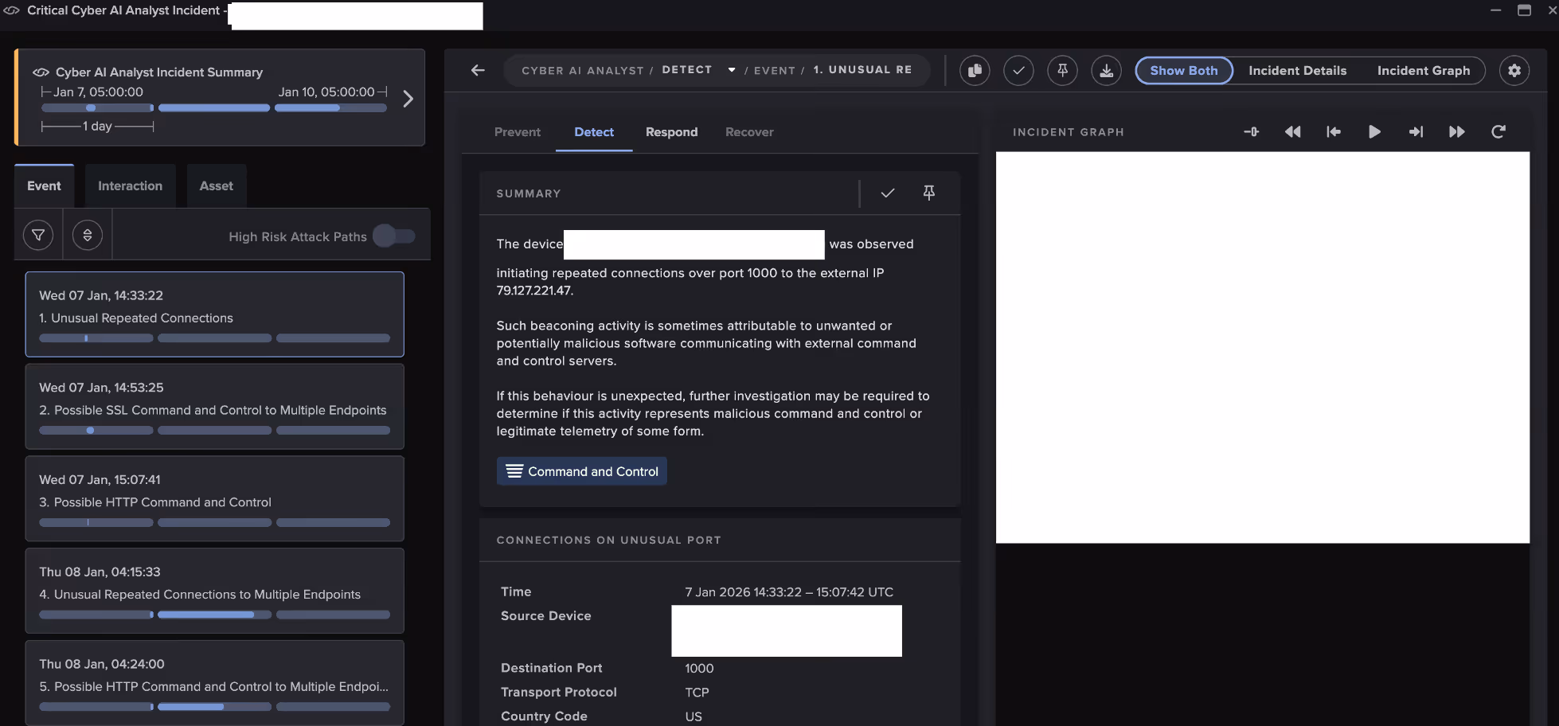Open the Interaction tab
The height and width of the screenshot is (726, 1559).
(x=130, y=185)
